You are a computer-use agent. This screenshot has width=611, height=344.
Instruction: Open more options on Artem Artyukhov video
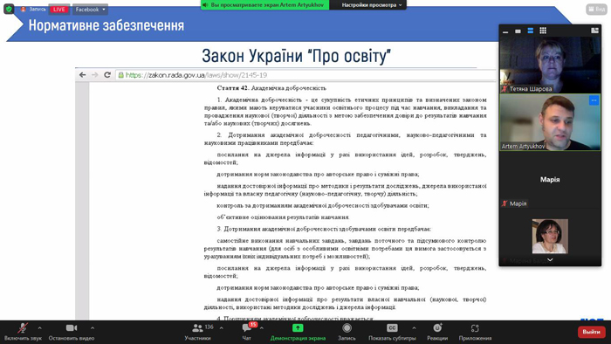click(x=594, y=100)
